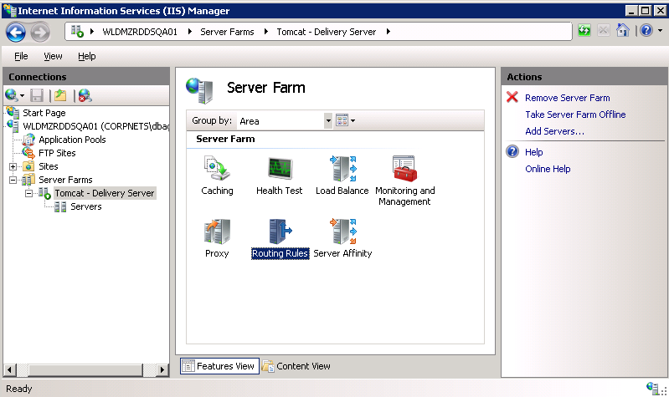Open the Help menu
Image resolution: width=669 pixels, height=397 pixels.
point(86,56)
